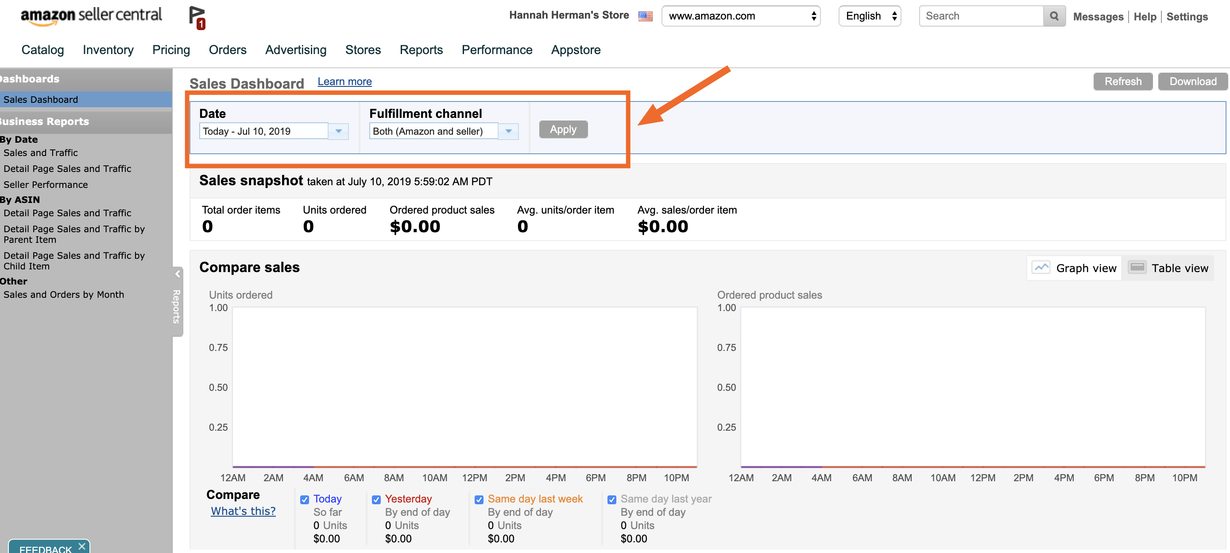The height and width of the screenshot is (553, 1230).
Task: Open the Reports menu
Action: [x=421, y=50]
